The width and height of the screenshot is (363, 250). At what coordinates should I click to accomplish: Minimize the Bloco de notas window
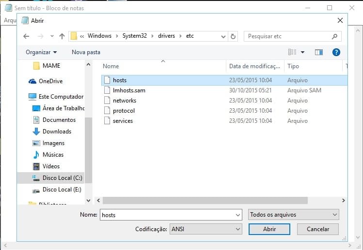tap(308, 8)
